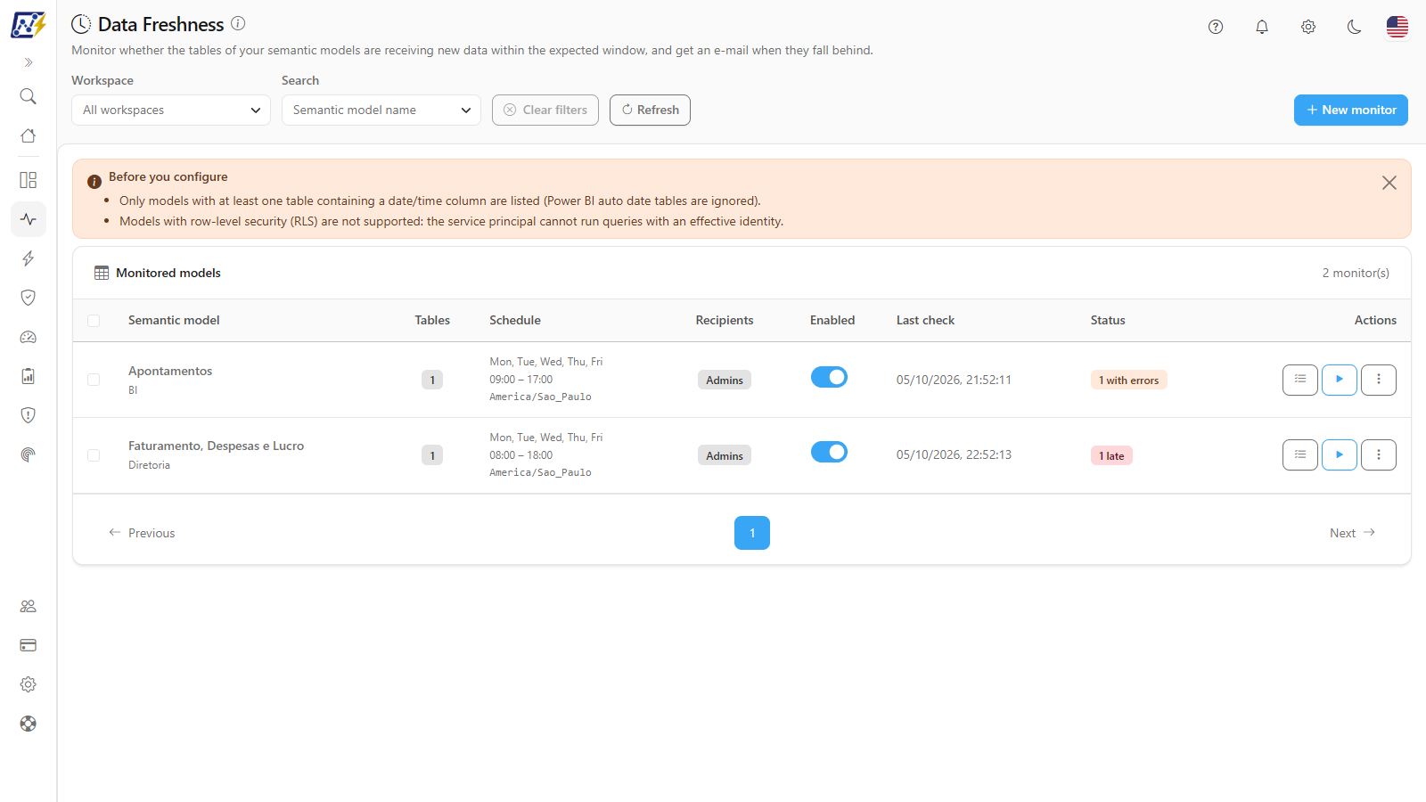1426x802 pixels.
Task: Open the All workspaces dropdown
Action: point(171,110)
